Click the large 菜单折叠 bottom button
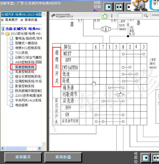The width and height of the screenshot is (159, 164). pos(63,157)
